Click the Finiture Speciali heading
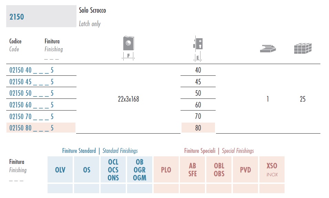 pos(200,151)
